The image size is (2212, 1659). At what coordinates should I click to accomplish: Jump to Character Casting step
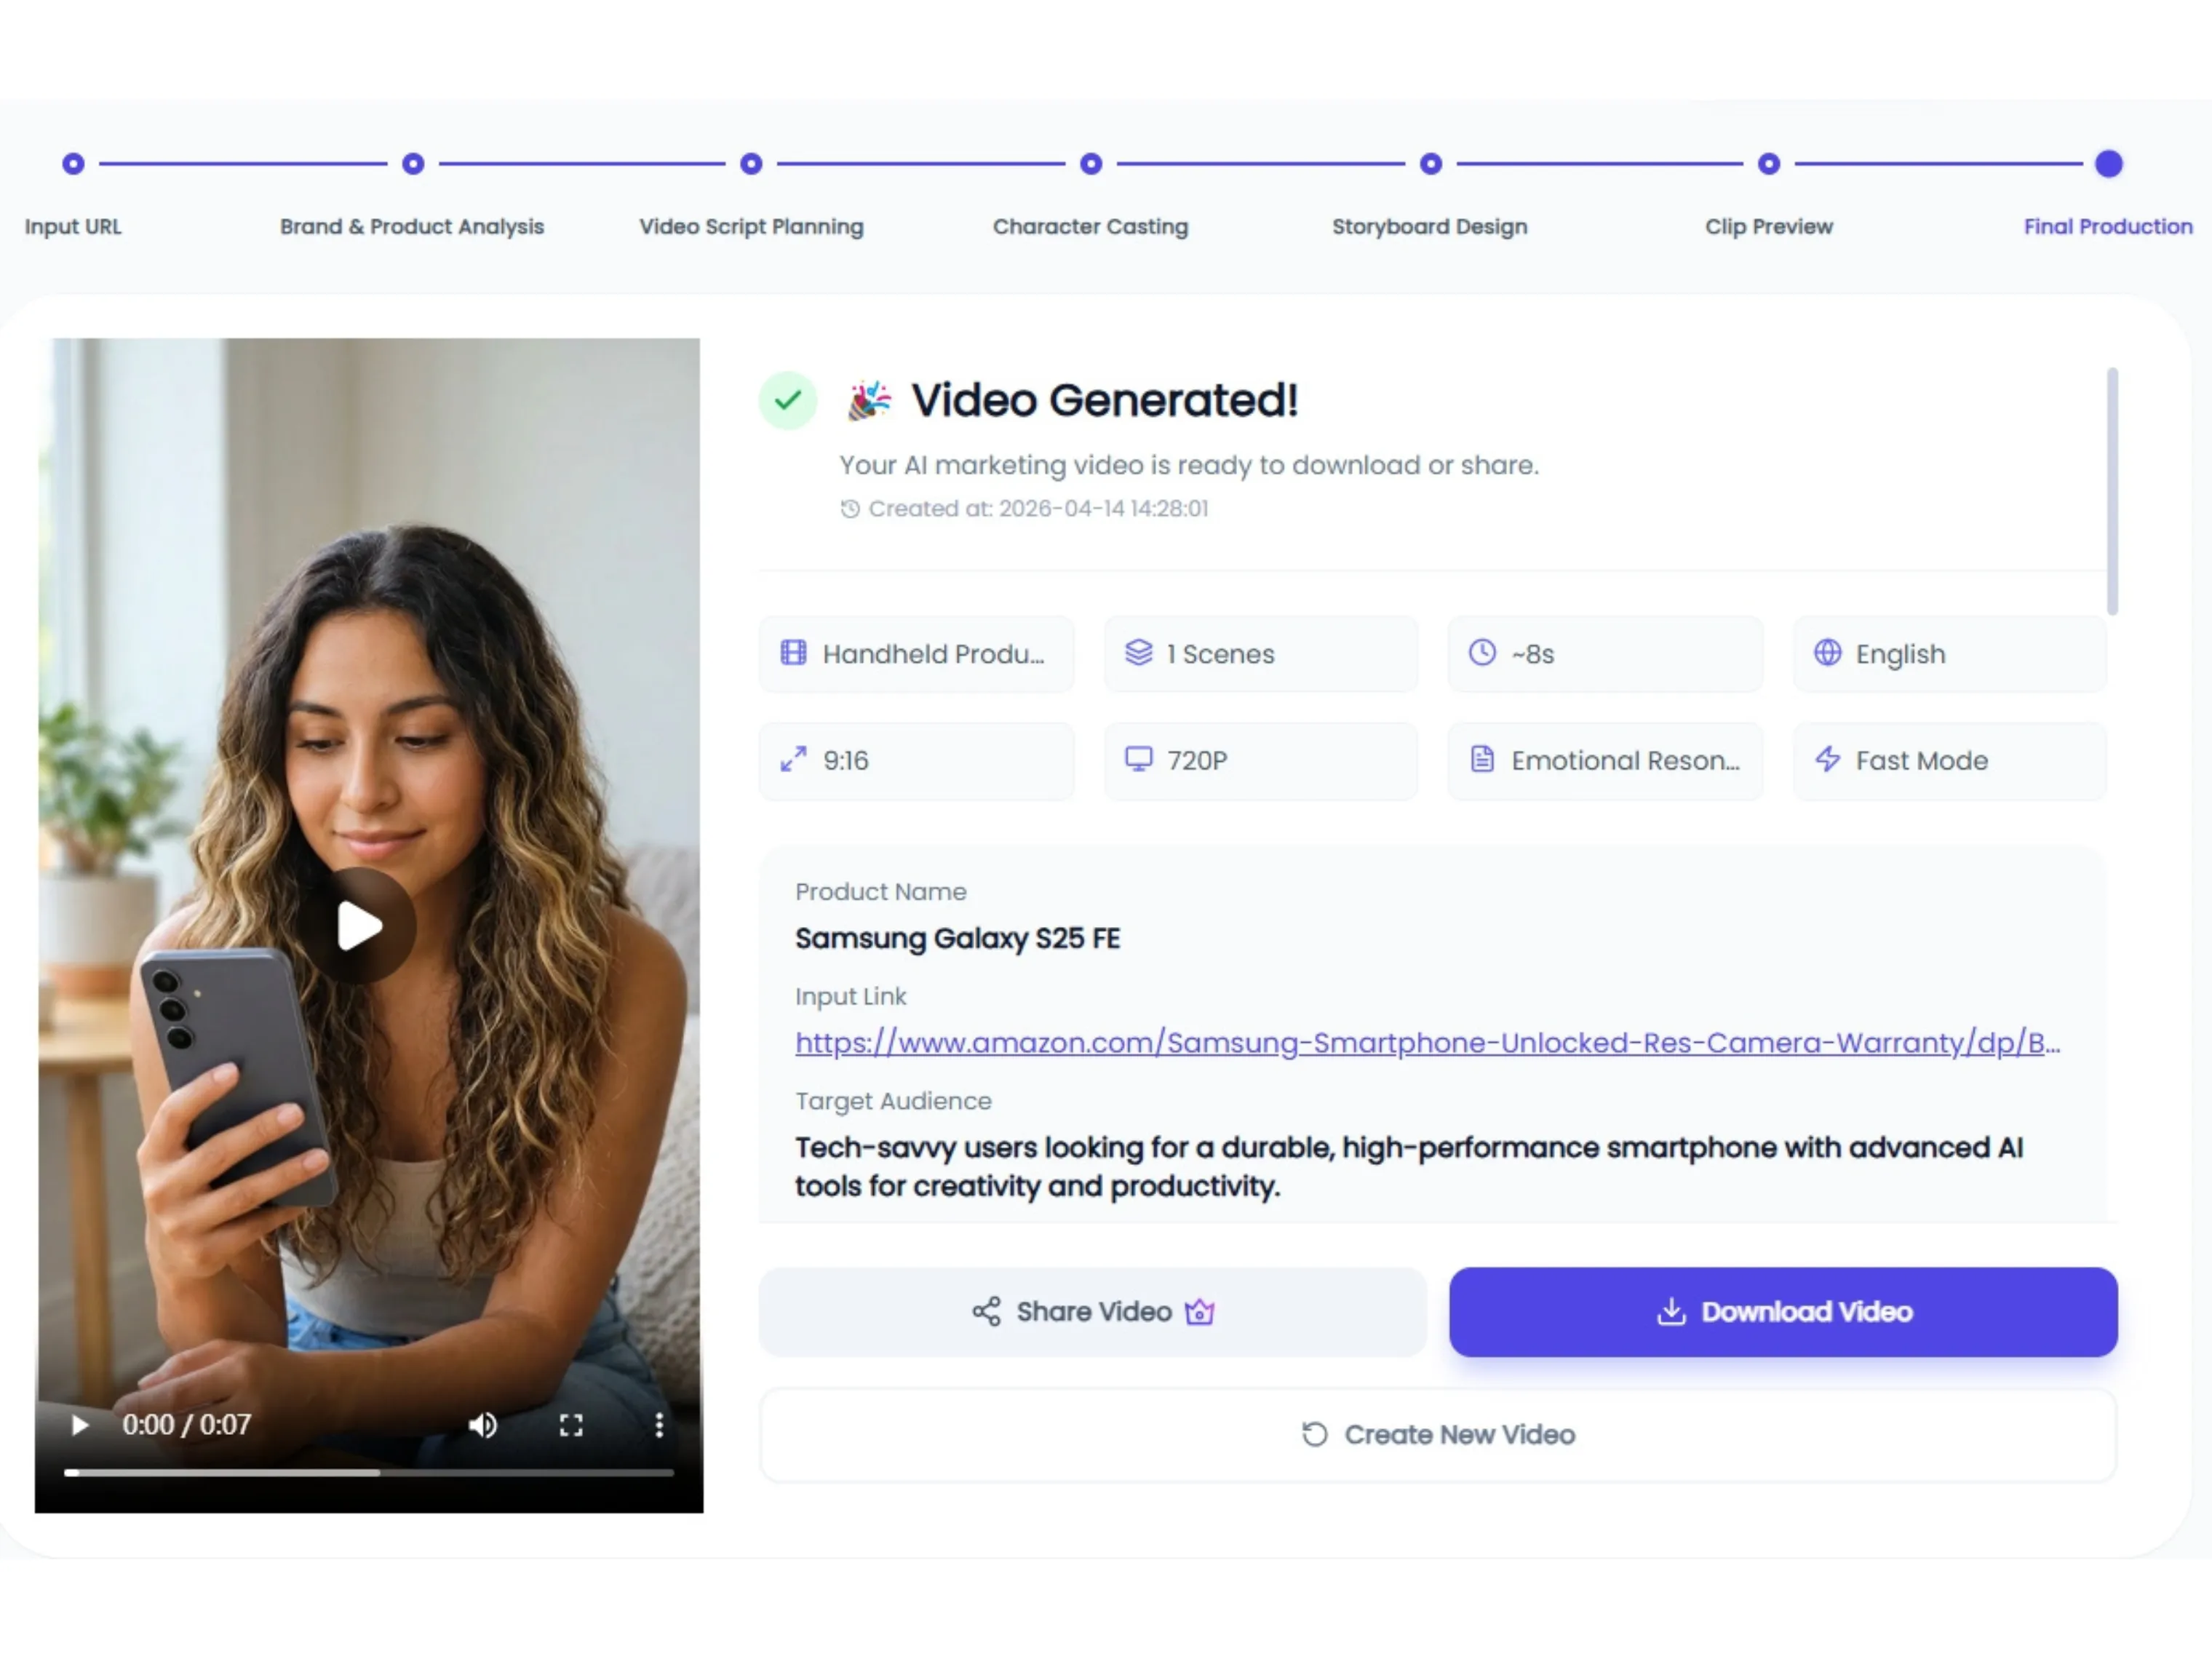click(x=1091, y=164)
